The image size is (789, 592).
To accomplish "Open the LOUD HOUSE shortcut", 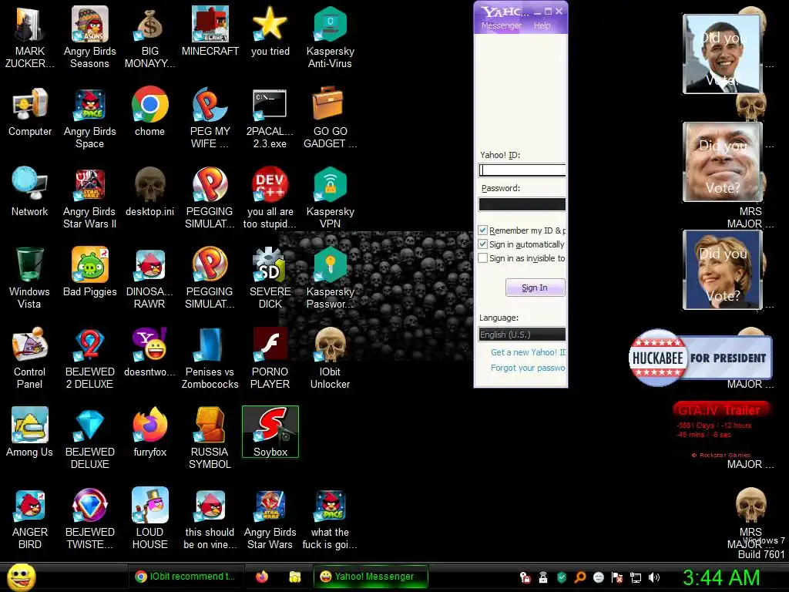I will point(149,518).
